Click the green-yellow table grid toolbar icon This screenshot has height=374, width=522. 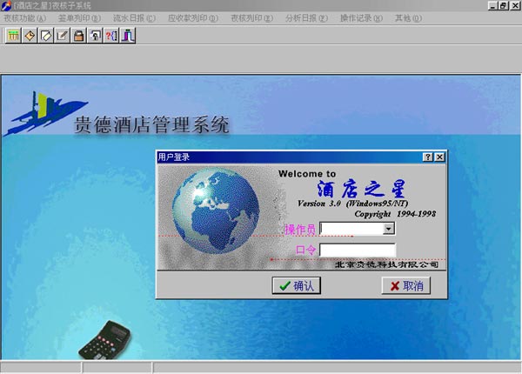coord(13,36)
